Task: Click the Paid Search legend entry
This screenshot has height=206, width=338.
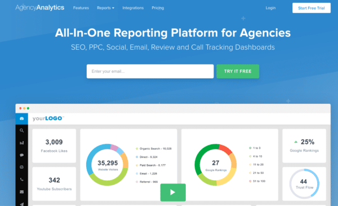Action: (x=150, y=165)
